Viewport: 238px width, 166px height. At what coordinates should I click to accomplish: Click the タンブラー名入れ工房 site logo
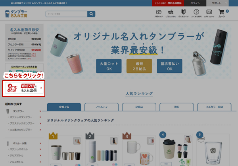(x=16, y=14)
